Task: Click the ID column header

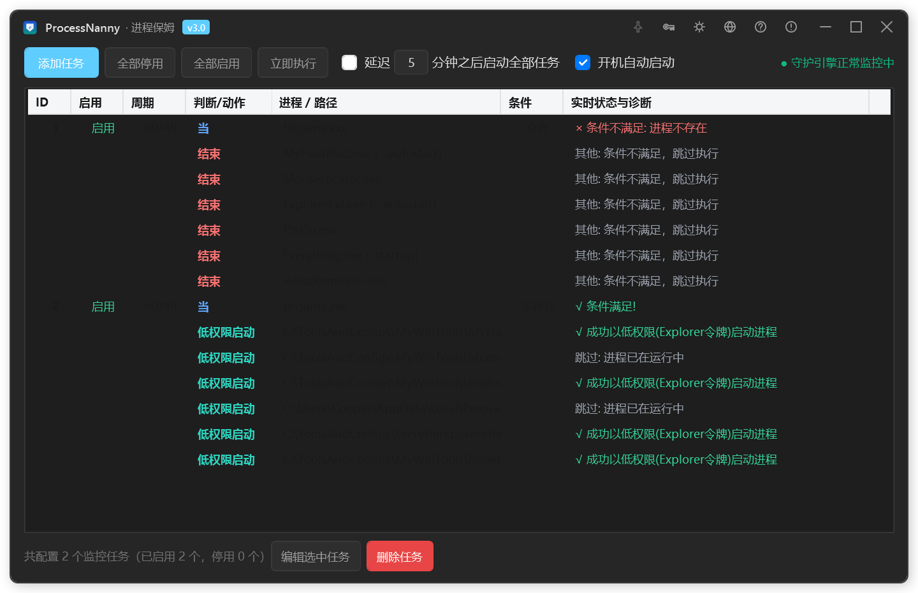Action: 49,102
